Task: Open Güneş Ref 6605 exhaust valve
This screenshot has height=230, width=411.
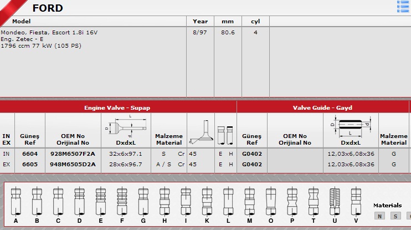Action: coord(30,164)
